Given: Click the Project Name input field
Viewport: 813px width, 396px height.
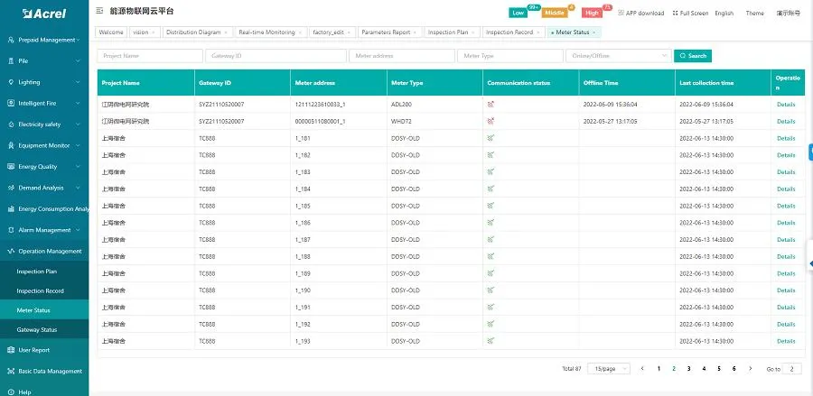Looking at the screenshot, I should click(x=150, y=56).
